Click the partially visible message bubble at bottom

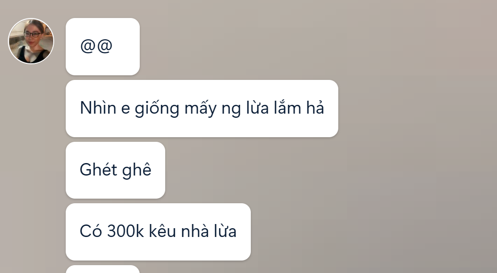pyautogui.click(x=103, y=269)
